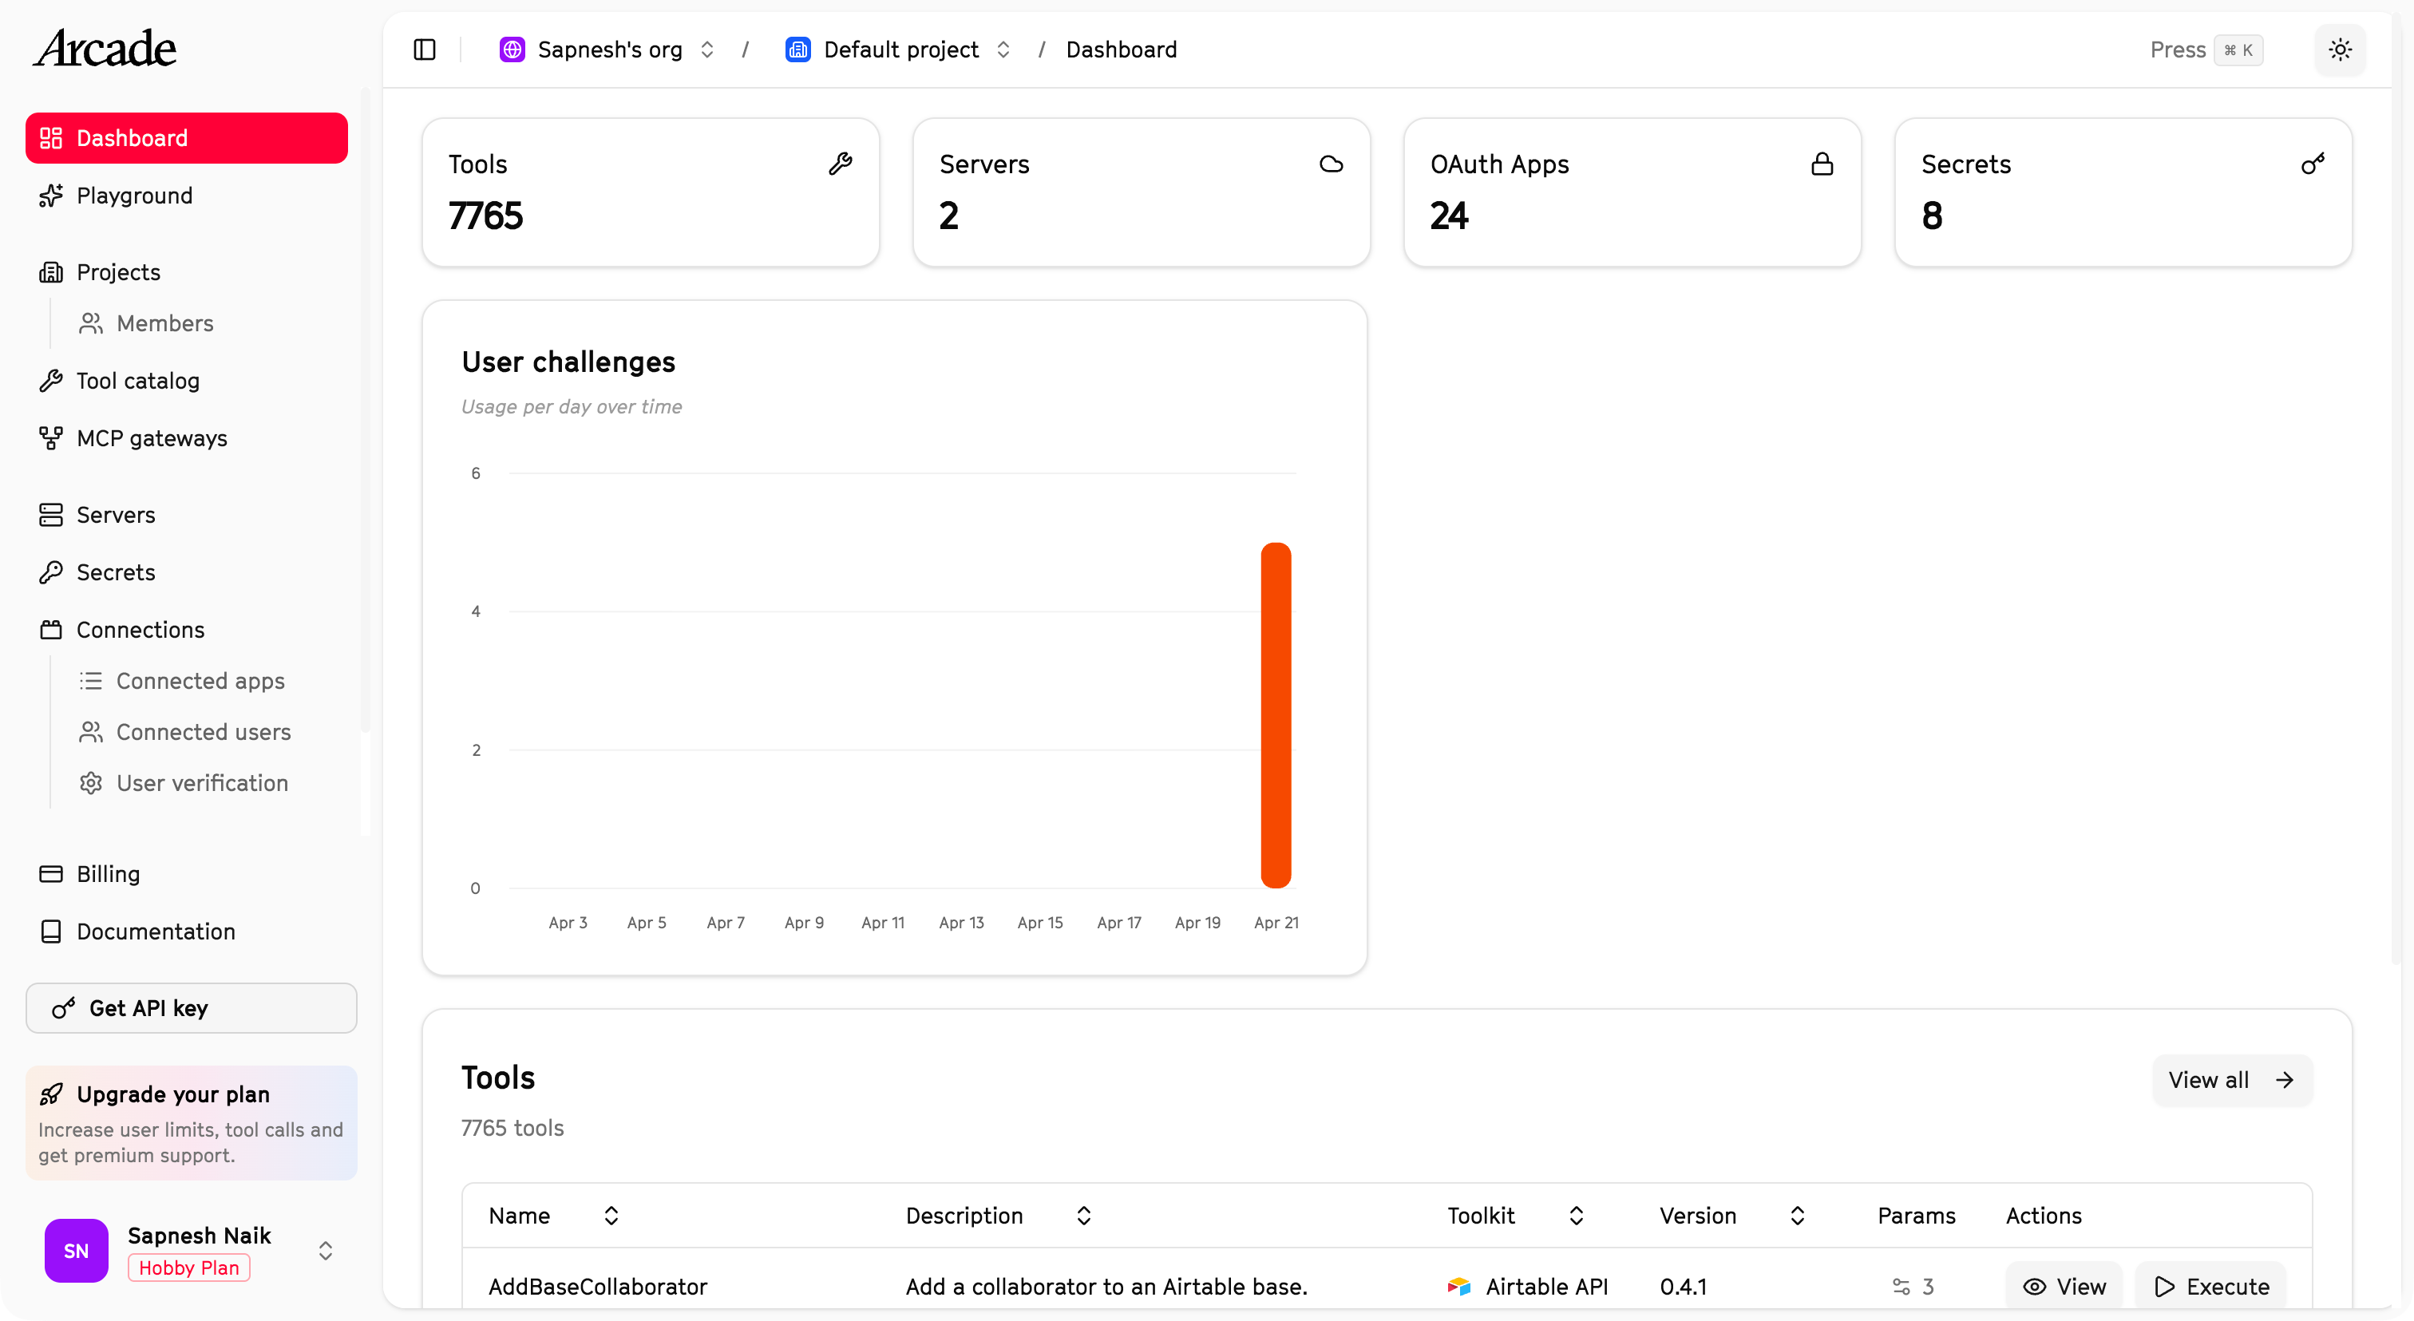
Task: Click View all tools link
Action: [2231, 1080]
